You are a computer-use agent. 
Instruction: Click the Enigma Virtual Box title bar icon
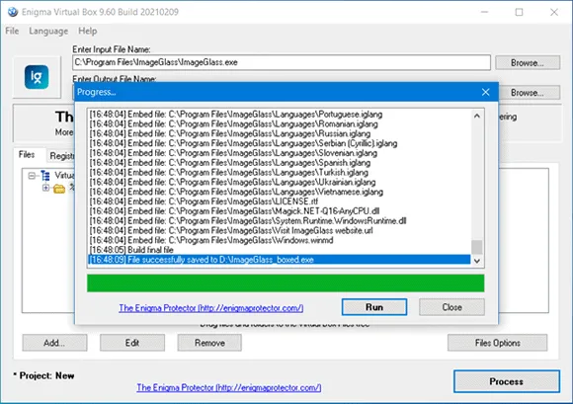[13, 12]
